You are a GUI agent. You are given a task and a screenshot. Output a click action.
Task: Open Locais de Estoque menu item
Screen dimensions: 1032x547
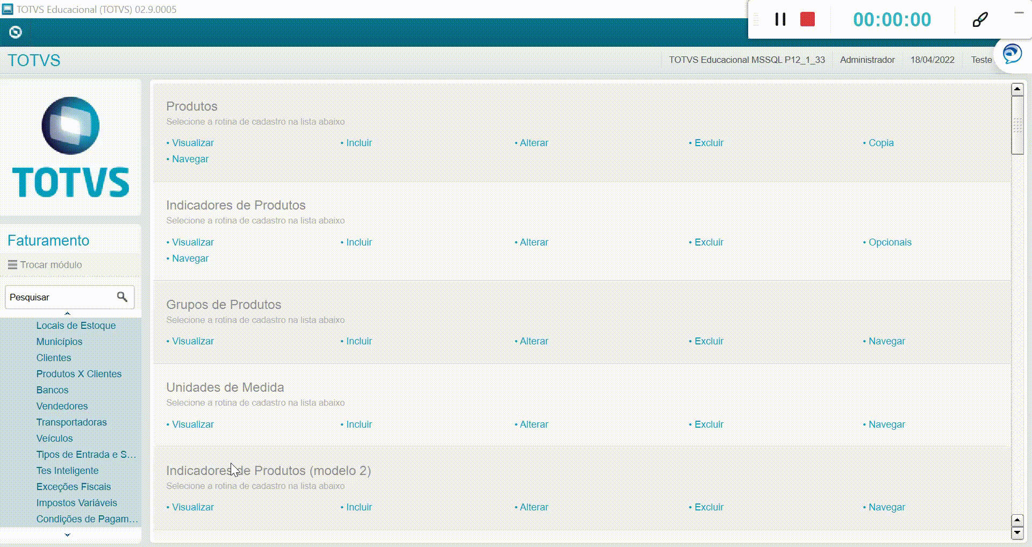pyautogui.click(x=76, y=326)
